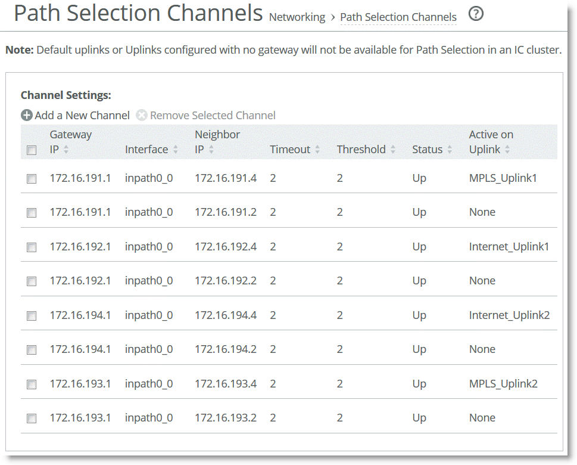Click Remove Selected Channel
577x465 pixels.
[x=213, y=115]
